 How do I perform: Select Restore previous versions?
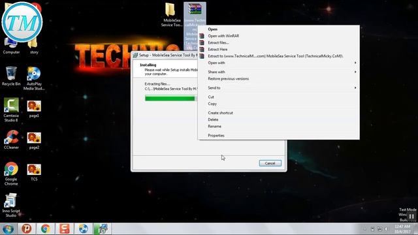pyautogui.click(x=279, y=78)
